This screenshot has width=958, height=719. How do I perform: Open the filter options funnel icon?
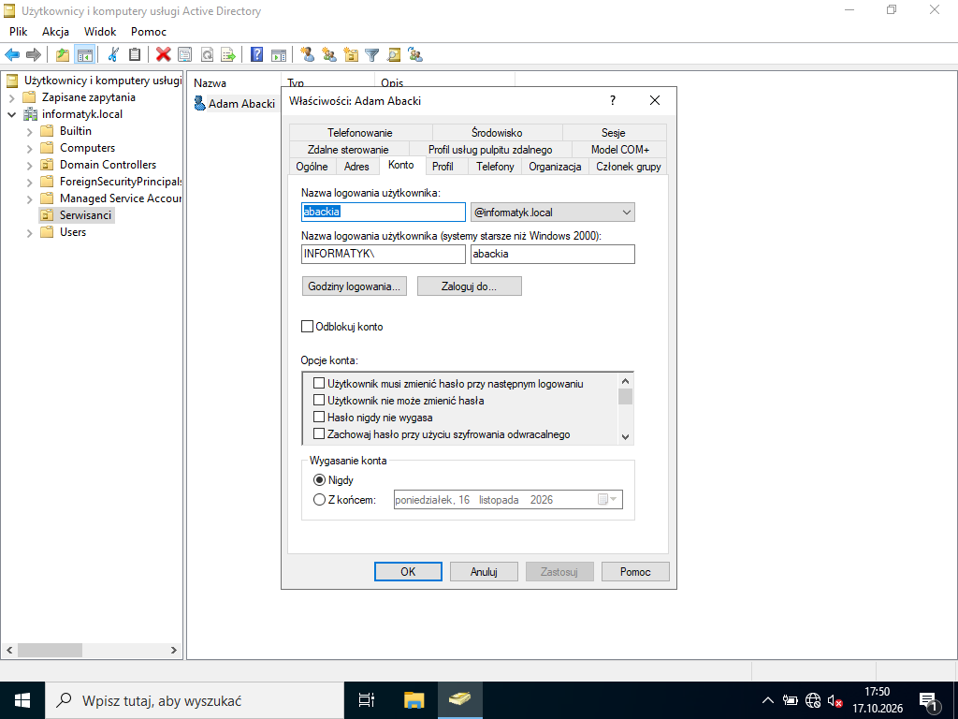click(372, 54)
